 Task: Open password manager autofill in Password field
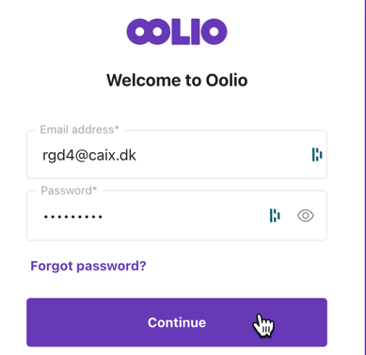(275, 216)
